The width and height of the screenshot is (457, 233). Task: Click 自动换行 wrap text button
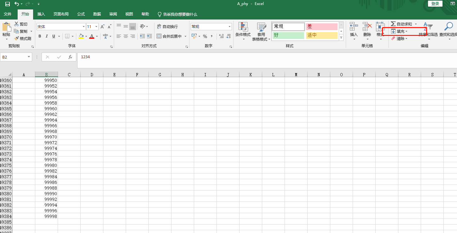pos(167,26)
